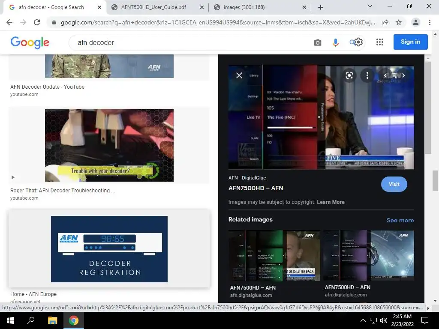Viewport: 439px width, 329px height.
Task: Show next image in preview
Action: coord(403,75)
